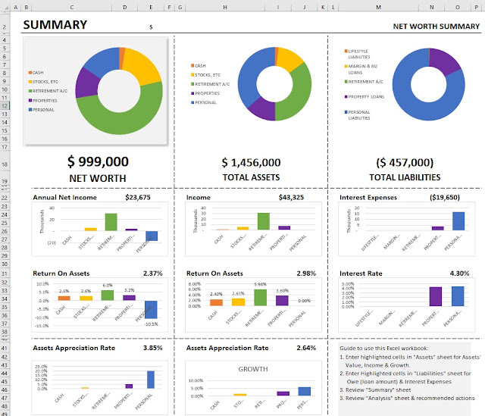This screenshot has height=416, width=485.
Task: Click the $23,675 value
Action: pos(138,197)
